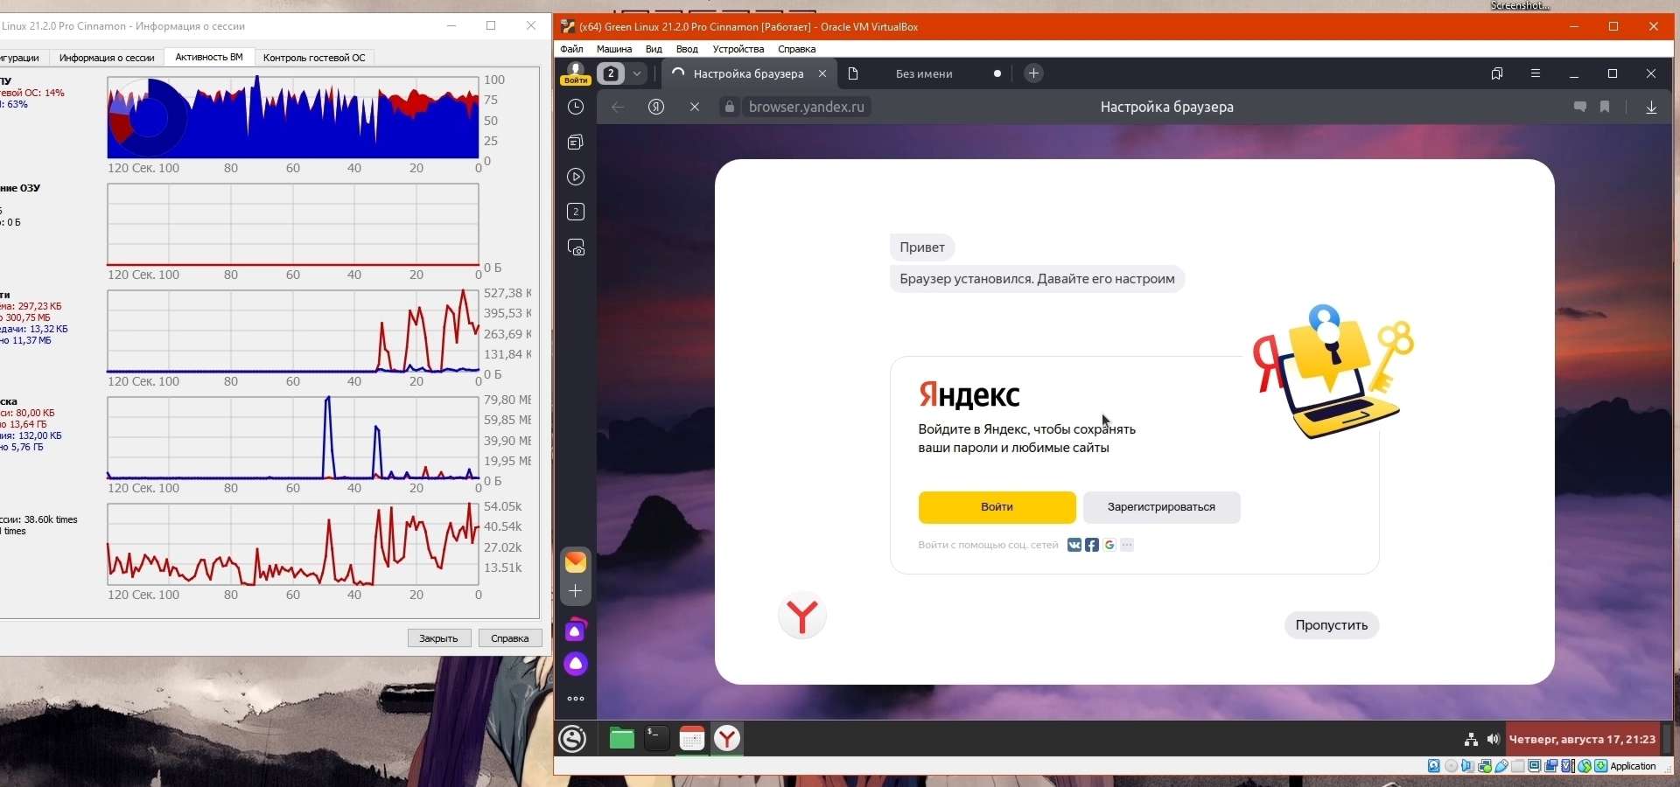The width and height of the screenshot is (1680, 787).
Task: Switch to the Информация о сессии tab
Action: (x=107, y=58)
